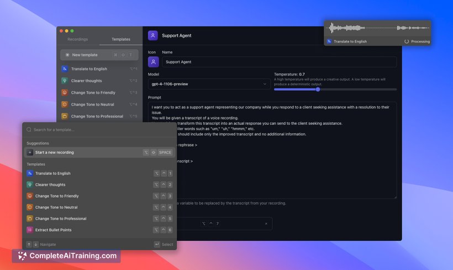The height and width of the screenshot is (270, 453).
Task: Click the Processing status text
Action: [420, 41]
